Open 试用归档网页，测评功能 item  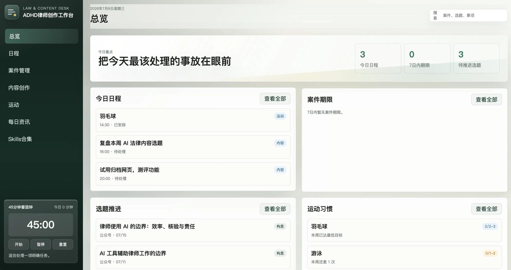click(x=193, y=174)
